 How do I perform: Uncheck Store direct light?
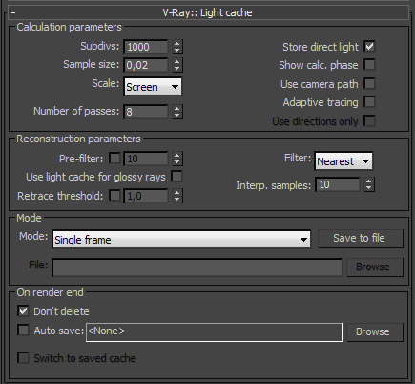[369, 47]
